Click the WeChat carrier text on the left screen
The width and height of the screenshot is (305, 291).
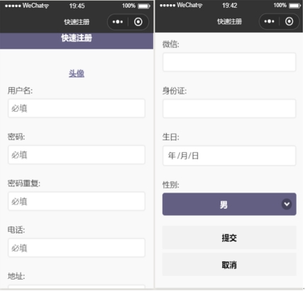[x=33, y=6]
